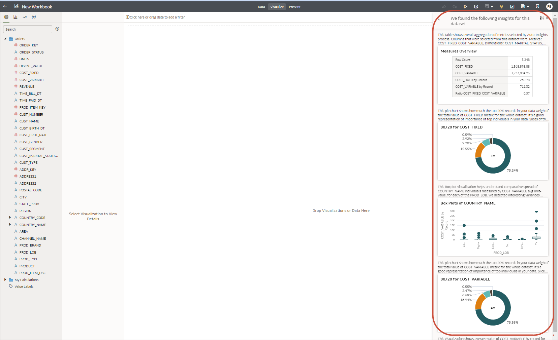Viewport: 558px width, 340px height.
Task: Collapse the insights panel with the left chevron
Action: [439, 19]
